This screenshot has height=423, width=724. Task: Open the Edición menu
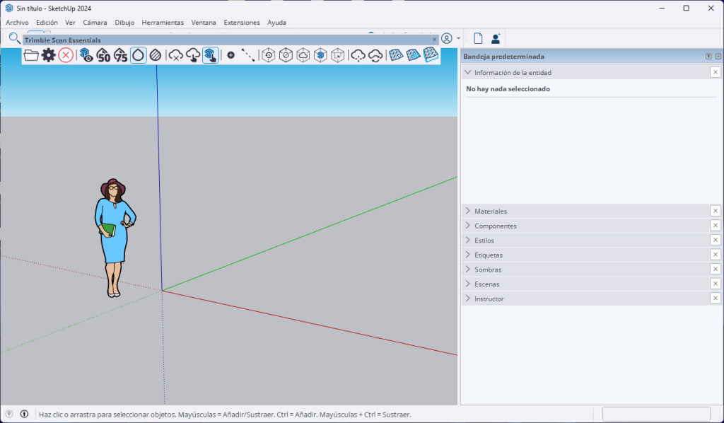(47, 22)
